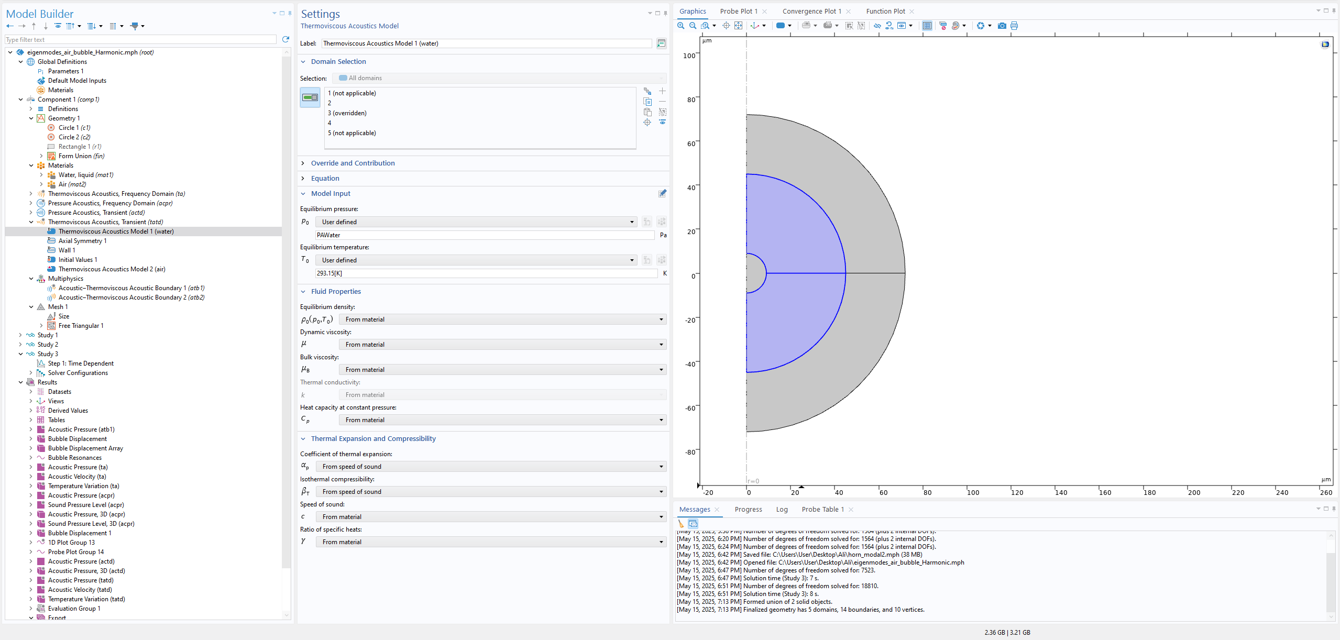Click the equilibrium temperature input field
The width and height of the screenshot is (1340, 640).
(x=486, y=273)
